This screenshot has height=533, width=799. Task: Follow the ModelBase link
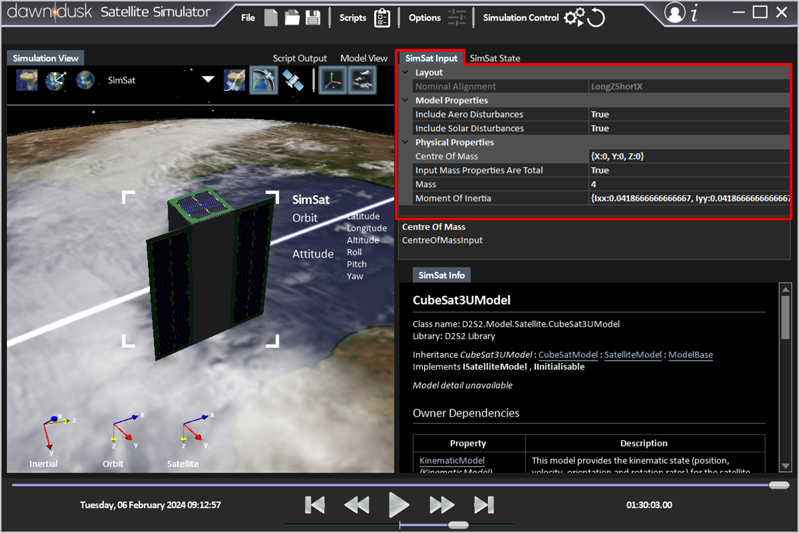[x=690, y=354]
